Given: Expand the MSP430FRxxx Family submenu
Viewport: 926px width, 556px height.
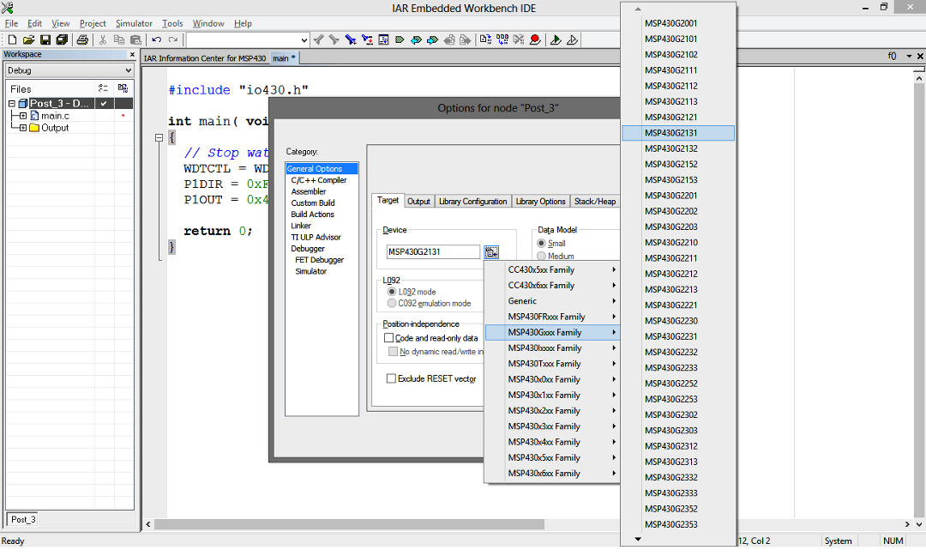Looking at the screenshot, I should click(551, 317).
